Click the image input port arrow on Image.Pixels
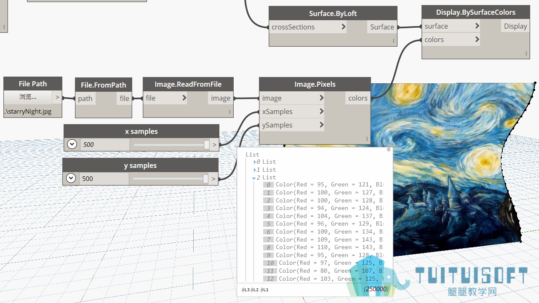 pyautogui.click(x=321, y=98)
